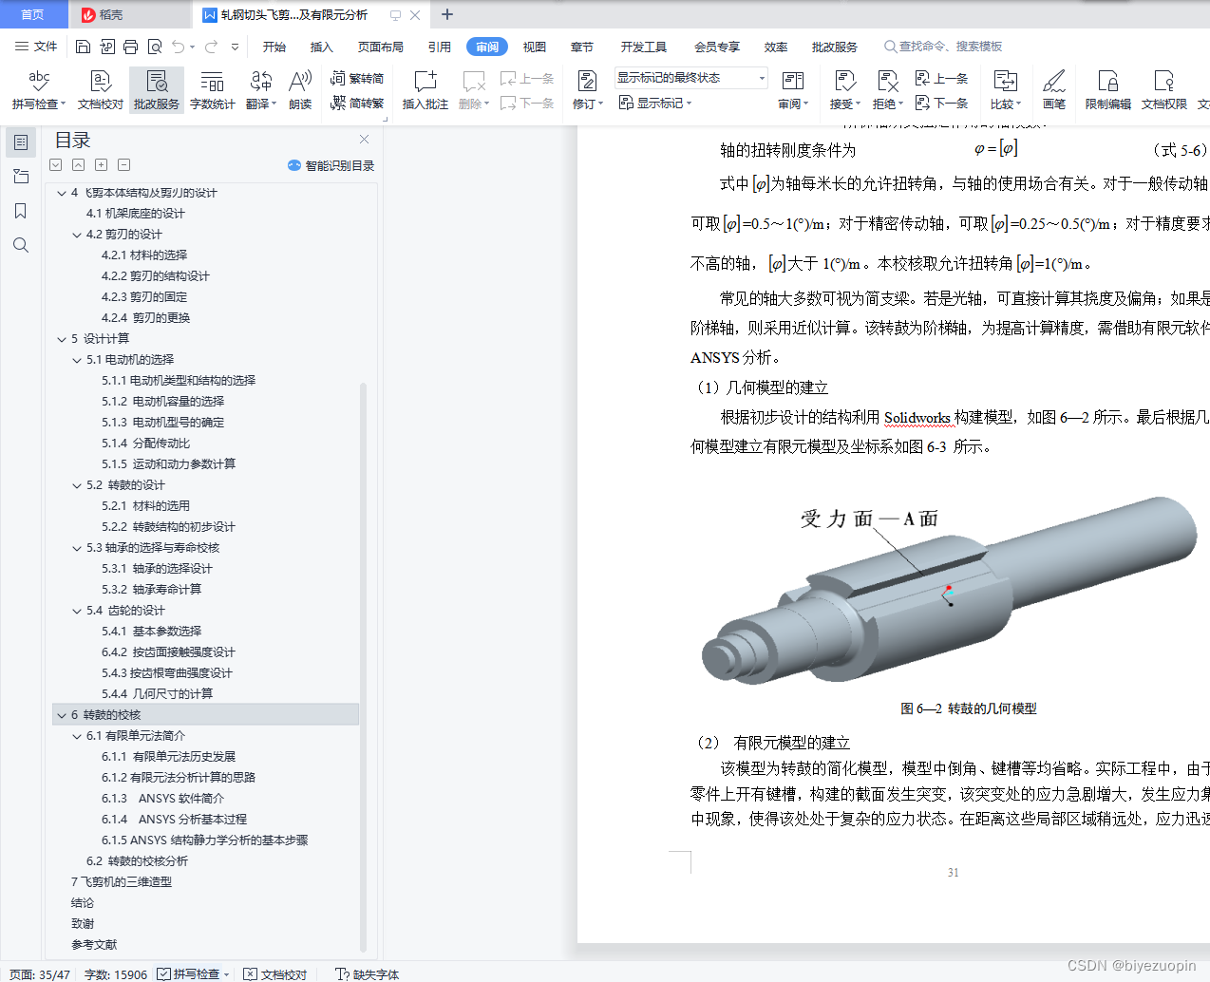The height and width of the screenshot is (982, 1210).
Task: Switch to 开发工具 ribbon tab
Action: click(644, 47)
